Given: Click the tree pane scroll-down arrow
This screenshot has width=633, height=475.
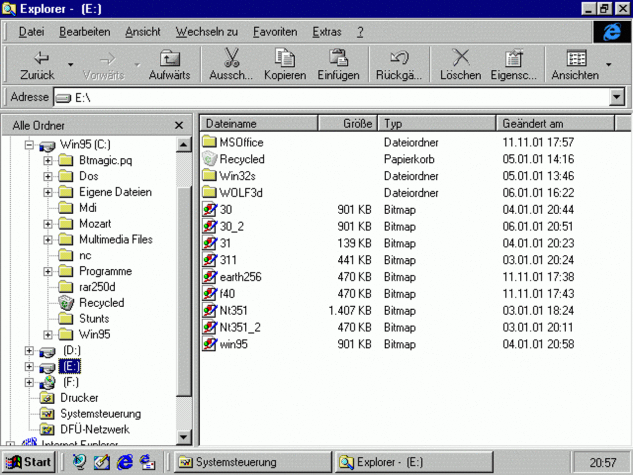Looking at the screenshot, I should click(183, 437).
